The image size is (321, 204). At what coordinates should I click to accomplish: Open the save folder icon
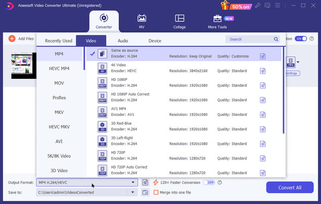(145, 192)
